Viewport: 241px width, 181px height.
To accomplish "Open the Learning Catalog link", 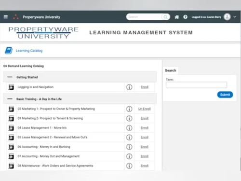I will pyautogui.click(x=29, y=51).
